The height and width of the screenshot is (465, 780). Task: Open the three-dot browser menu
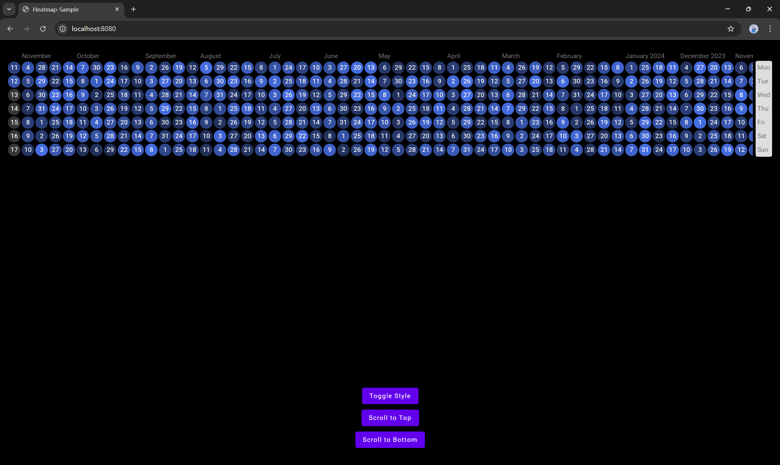pyautogui.click(x=770, y=29)
